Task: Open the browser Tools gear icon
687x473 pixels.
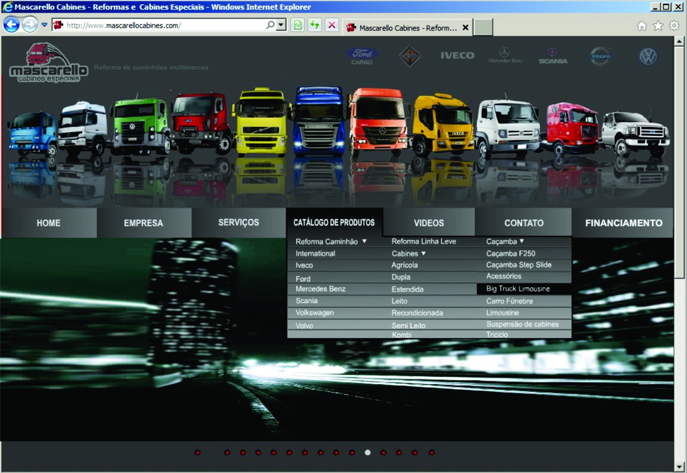Action: point(674,26)
